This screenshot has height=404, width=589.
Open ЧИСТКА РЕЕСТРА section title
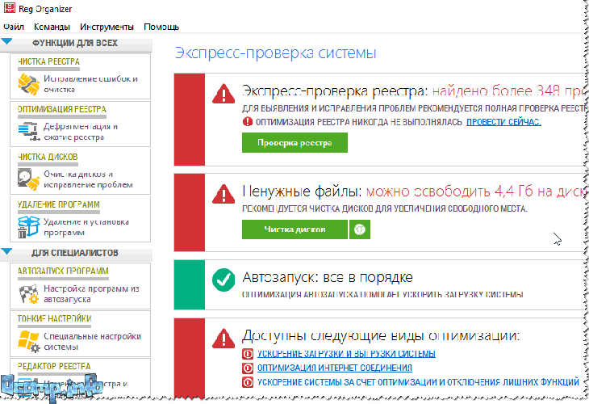(49, 61)
